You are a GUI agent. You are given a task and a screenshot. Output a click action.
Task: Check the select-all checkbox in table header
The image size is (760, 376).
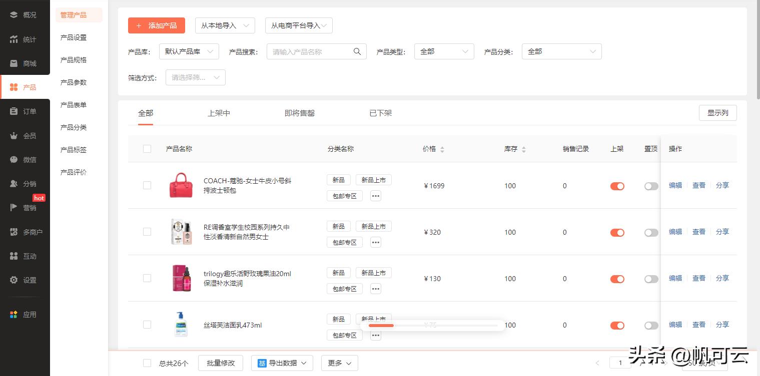147,148
